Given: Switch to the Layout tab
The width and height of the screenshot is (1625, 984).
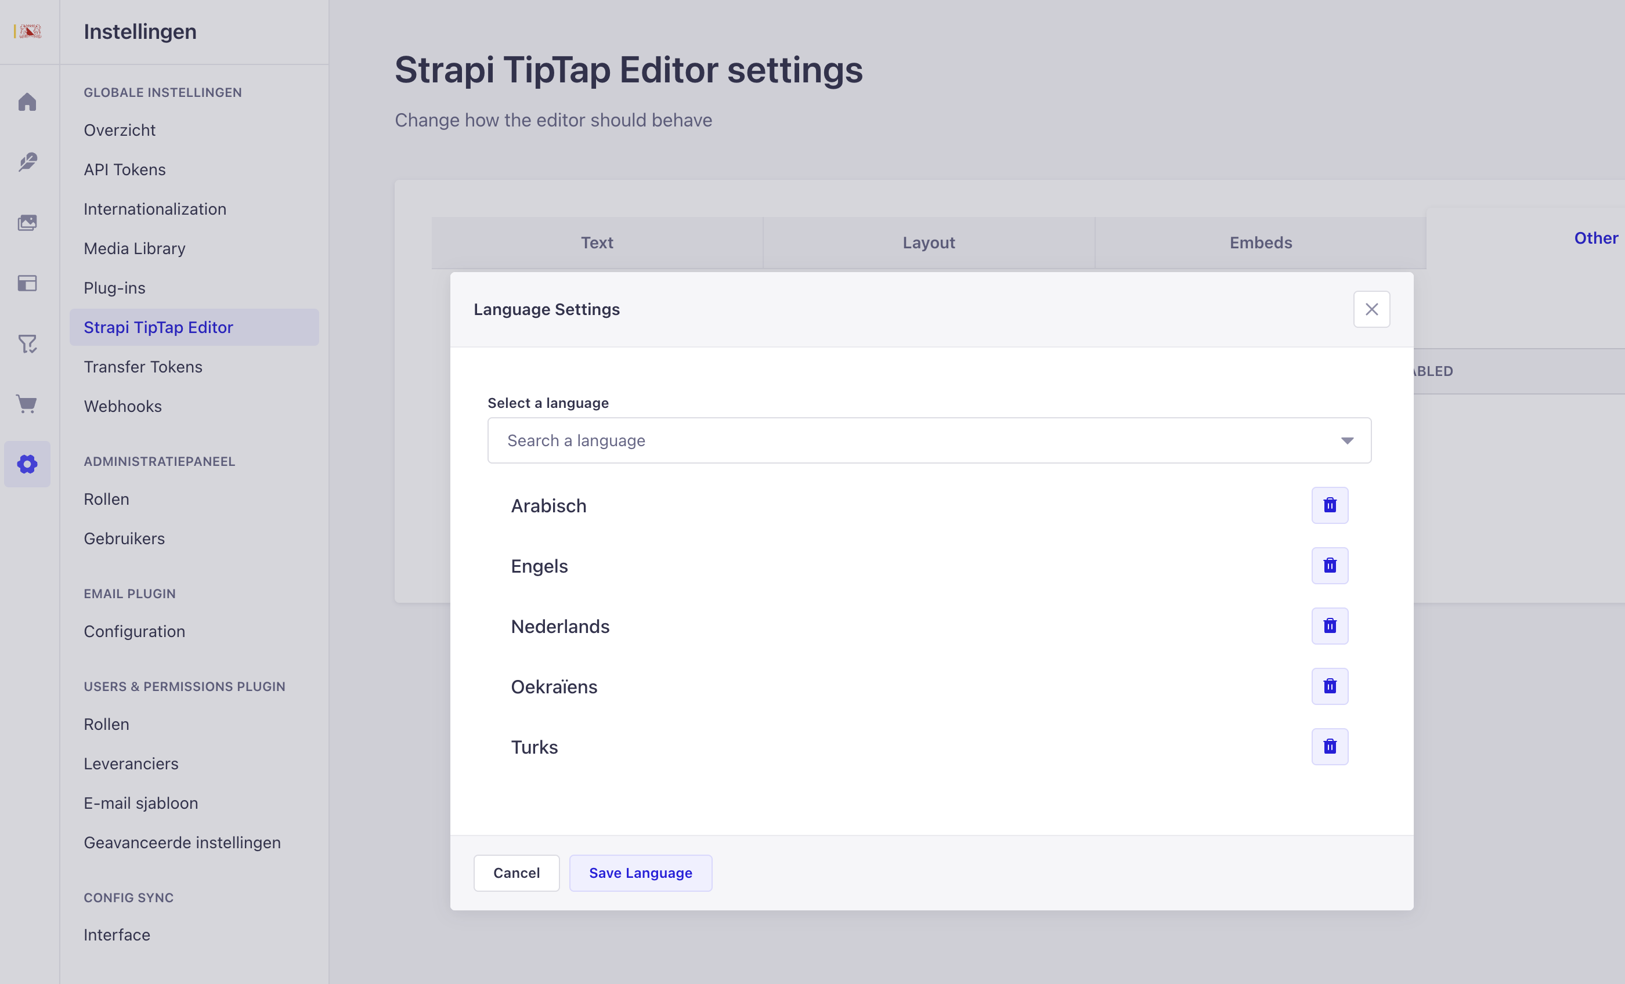Looking at the screenshot, I should tap(929, 243).
